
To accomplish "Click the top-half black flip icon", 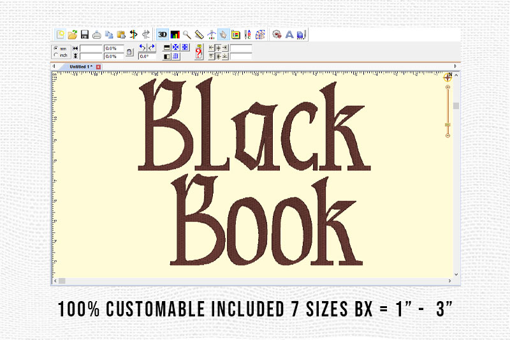I will (x=167, y=47).
